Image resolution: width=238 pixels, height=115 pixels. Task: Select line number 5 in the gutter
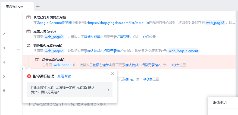[x=4, y=76]
